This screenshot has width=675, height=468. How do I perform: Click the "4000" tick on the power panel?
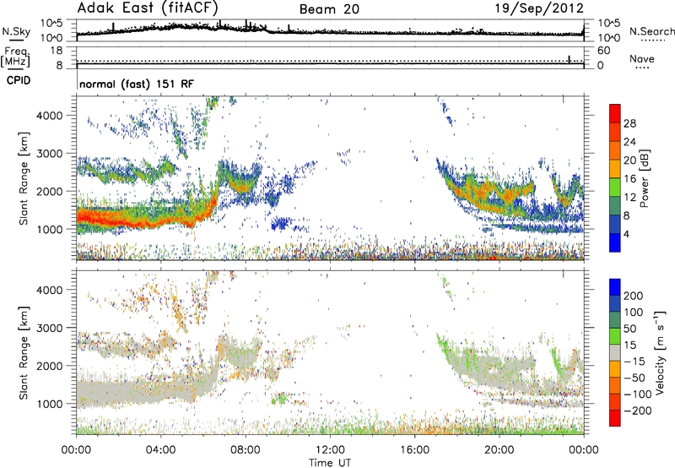[50, 116]
